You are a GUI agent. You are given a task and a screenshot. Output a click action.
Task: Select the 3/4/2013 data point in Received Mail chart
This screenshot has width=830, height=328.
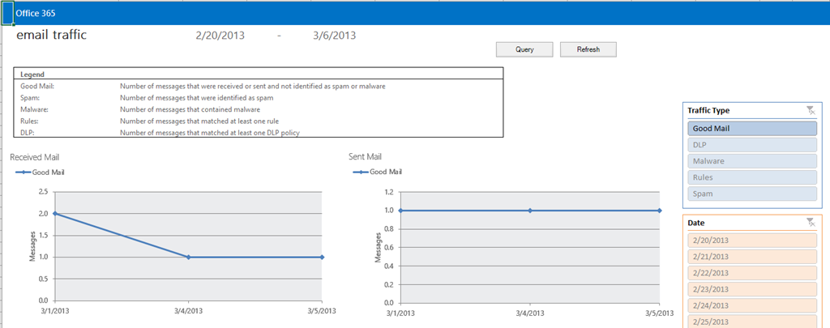189,257
